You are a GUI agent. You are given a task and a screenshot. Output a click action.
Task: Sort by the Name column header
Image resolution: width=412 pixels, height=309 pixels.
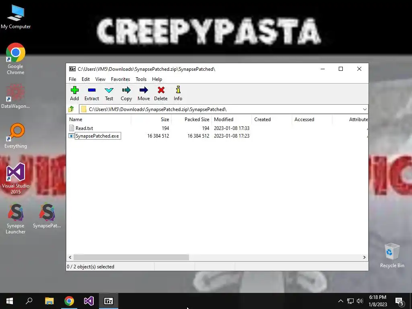99,119
